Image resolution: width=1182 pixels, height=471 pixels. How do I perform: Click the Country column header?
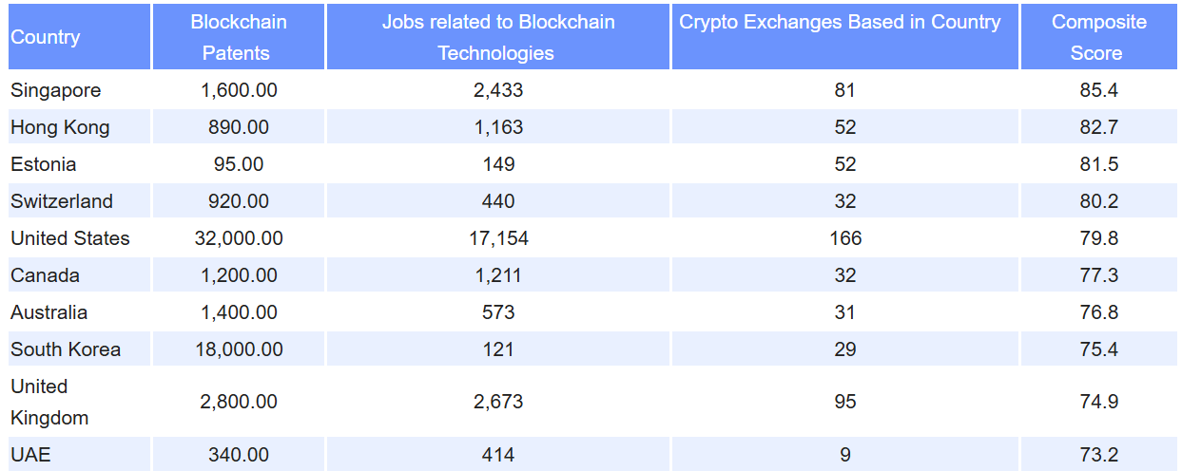46,37
